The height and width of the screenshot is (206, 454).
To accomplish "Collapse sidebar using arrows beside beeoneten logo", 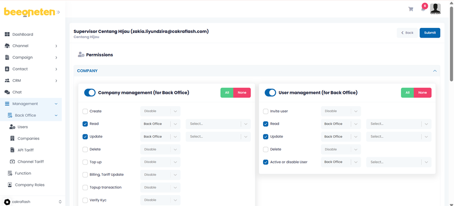I will tap(58, 13).
